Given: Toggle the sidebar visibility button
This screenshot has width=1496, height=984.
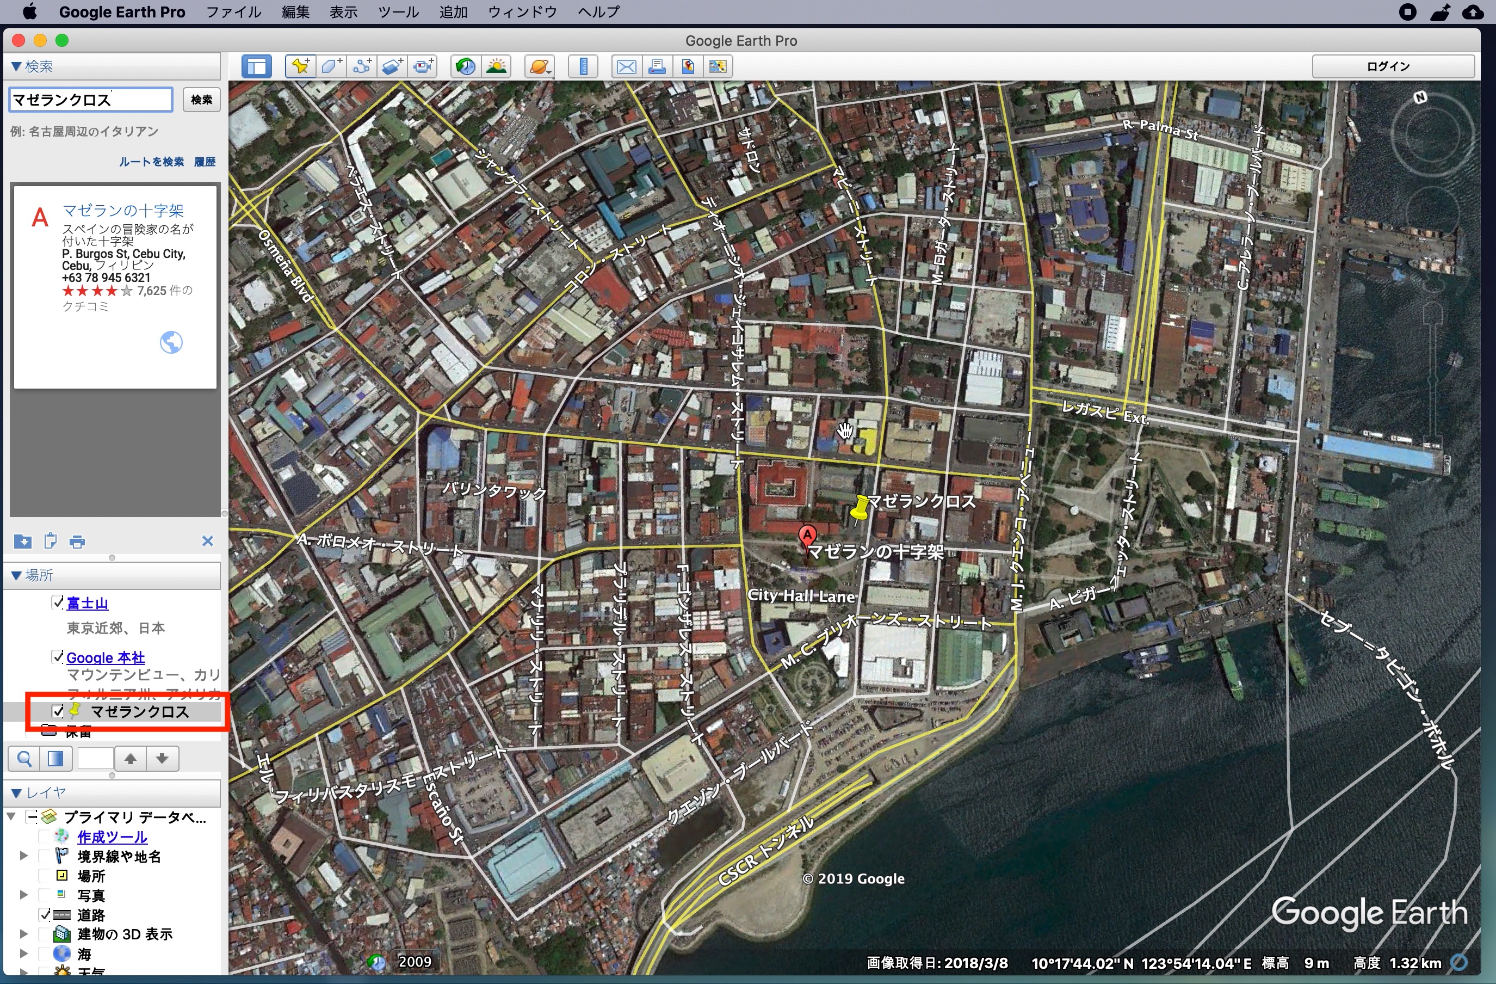Looking at the screenshot, I should coord(256,66).
